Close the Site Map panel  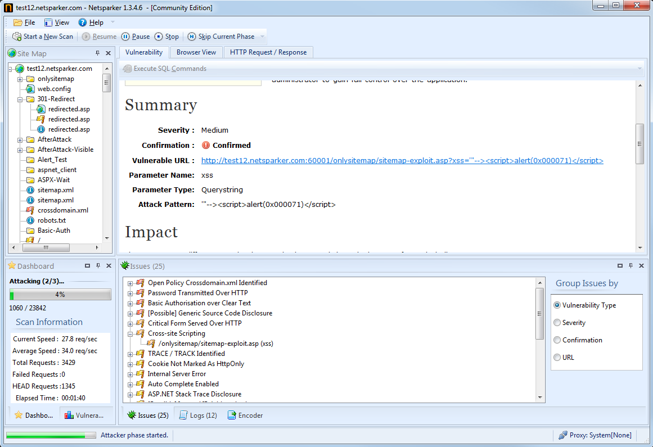109,53
